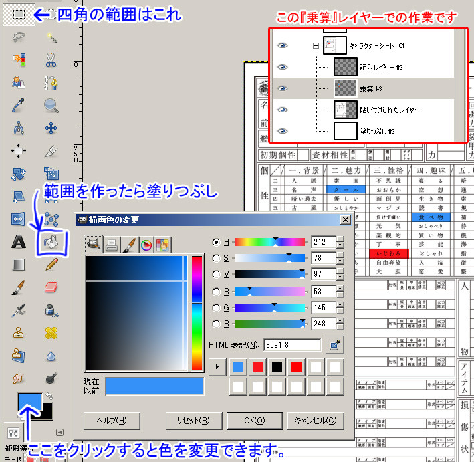Choose the Eraser tool
The width and height of the screenshot is (474, 462).
tap(51, 287)
